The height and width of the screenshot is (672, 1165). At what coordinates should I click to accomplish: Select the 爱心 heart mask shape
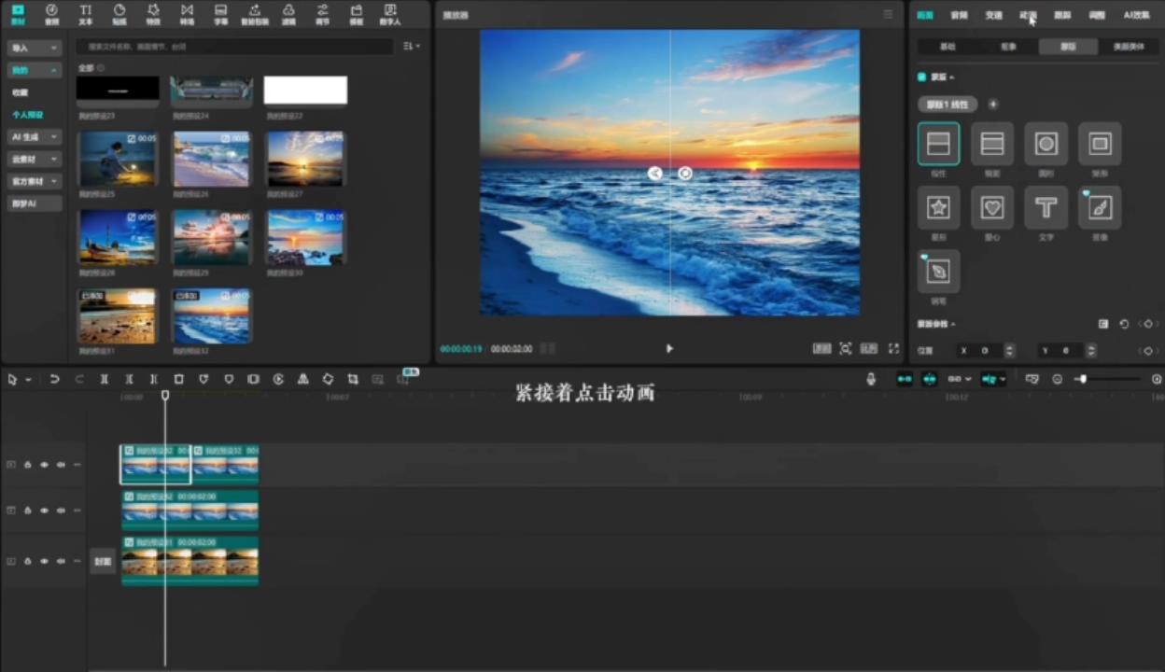click(992, 207)
